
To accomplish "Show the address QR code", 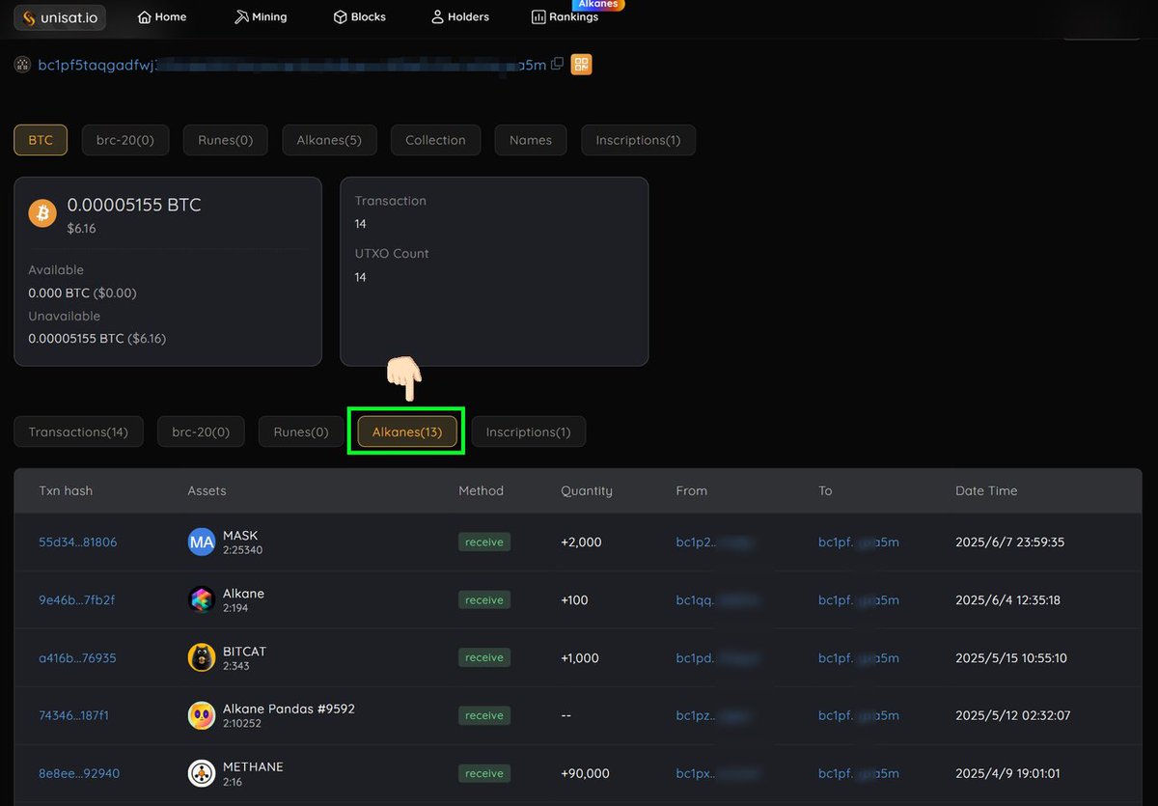I will 581,65.
